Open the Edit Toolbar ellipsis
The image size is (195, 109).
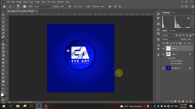pos(3,88)
